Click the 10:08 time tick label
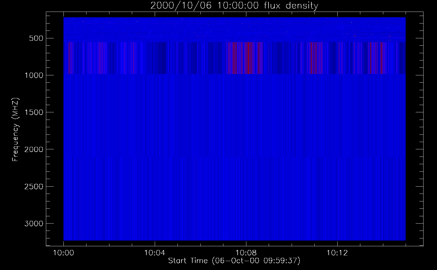 click(246, 253)
